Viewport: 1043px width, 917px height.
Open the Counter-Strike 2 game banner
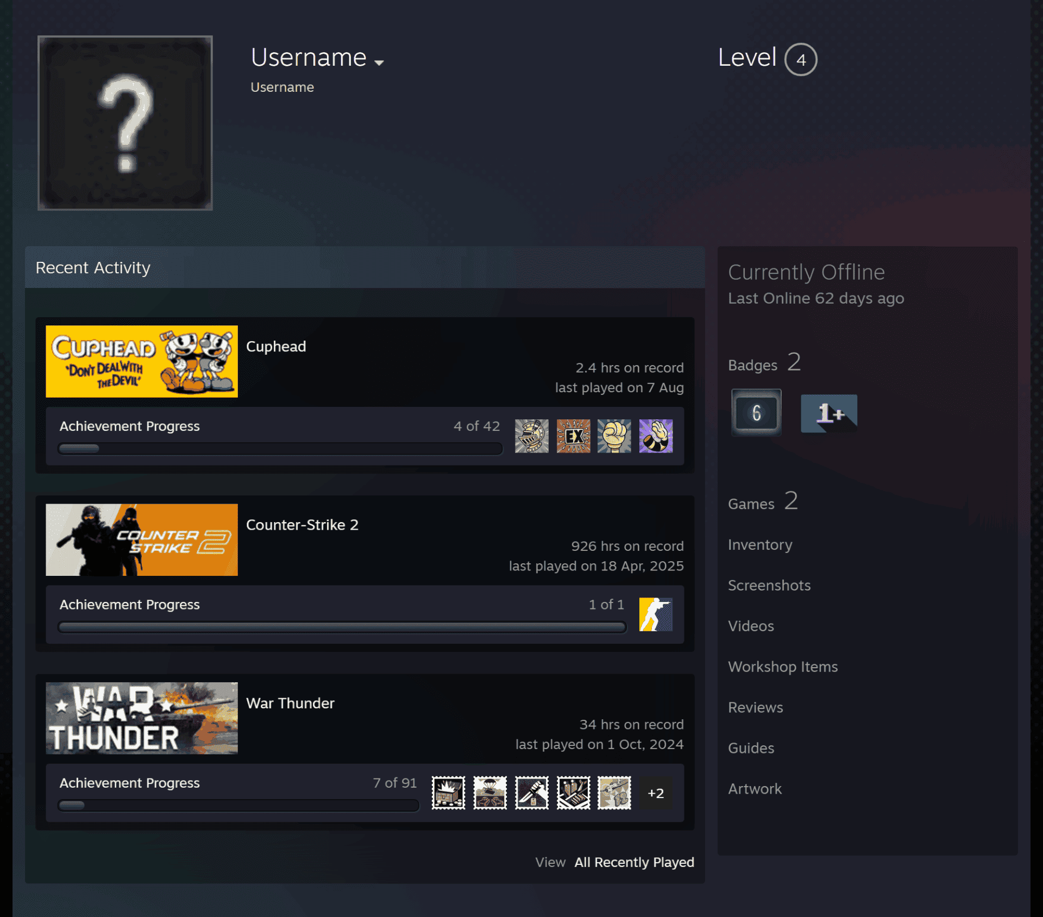point(142,539)
